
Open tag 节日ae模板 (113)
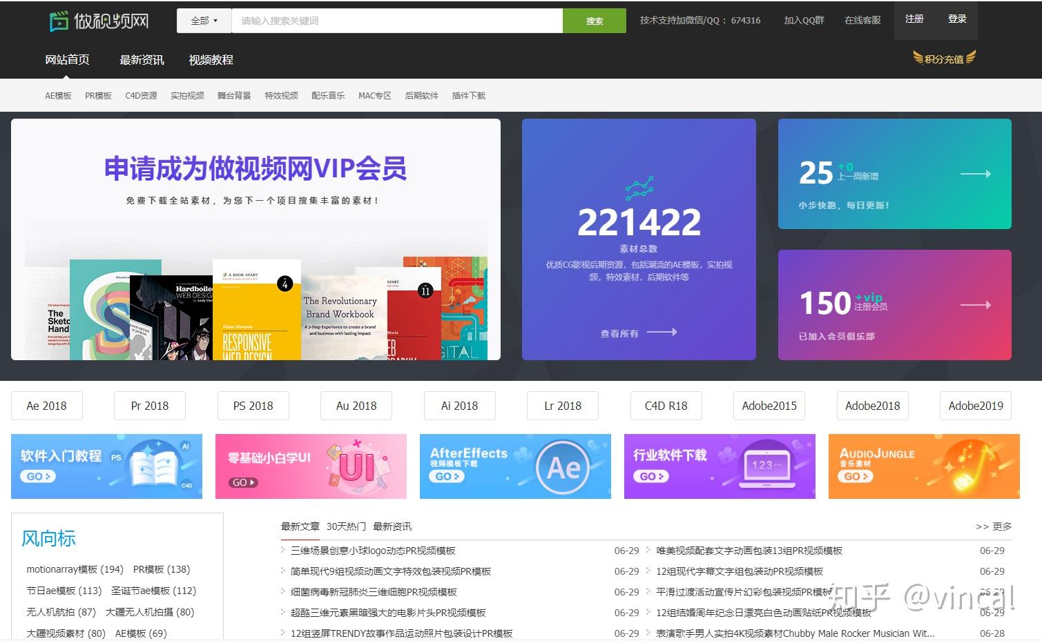coord(64,591)
